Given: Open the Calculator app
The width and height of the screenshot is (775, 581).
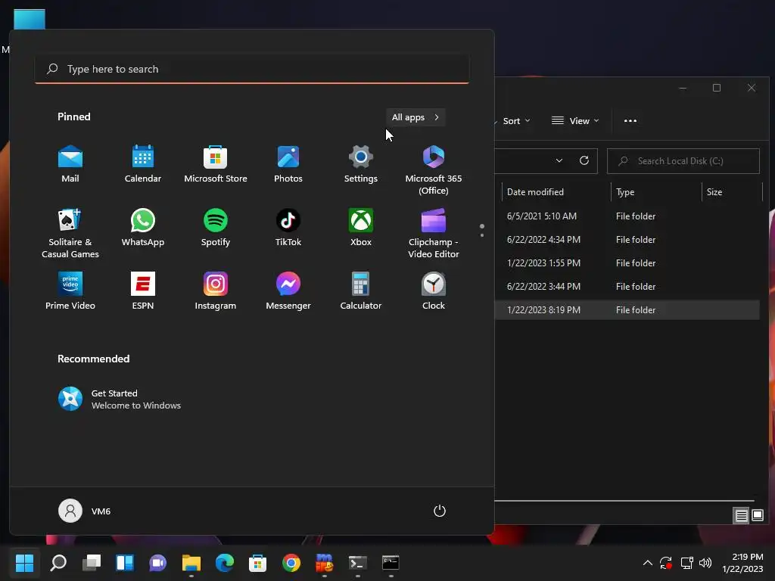Looking at the screenshot, I should click(x=361, y=291).
